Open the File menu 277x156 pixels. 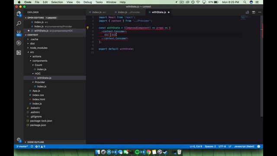tap(37, 2)
